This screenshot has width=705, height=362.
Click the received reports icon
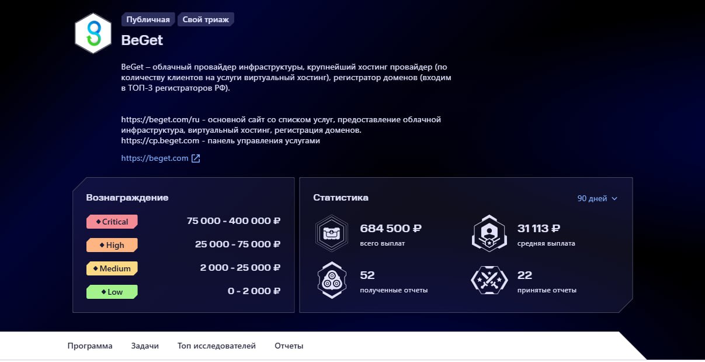point(332,280)
